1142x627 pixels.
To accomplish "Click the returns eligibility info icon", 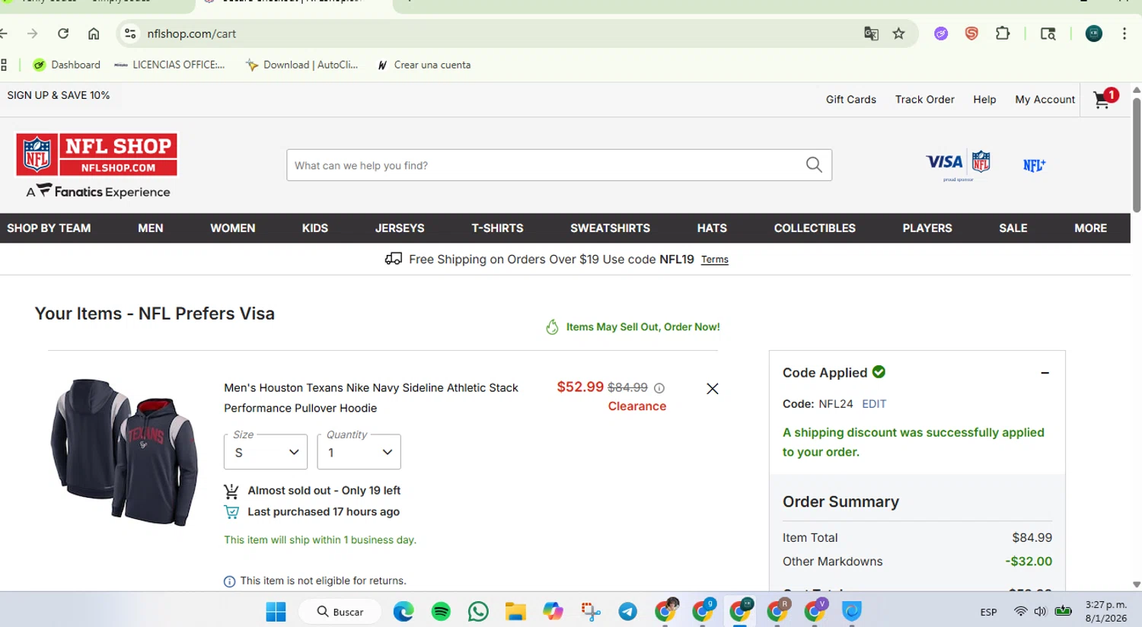I will point(229,581).
